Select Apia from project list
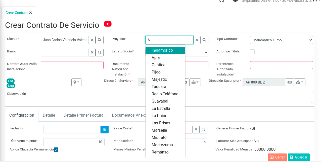 [x=165, y=57]
